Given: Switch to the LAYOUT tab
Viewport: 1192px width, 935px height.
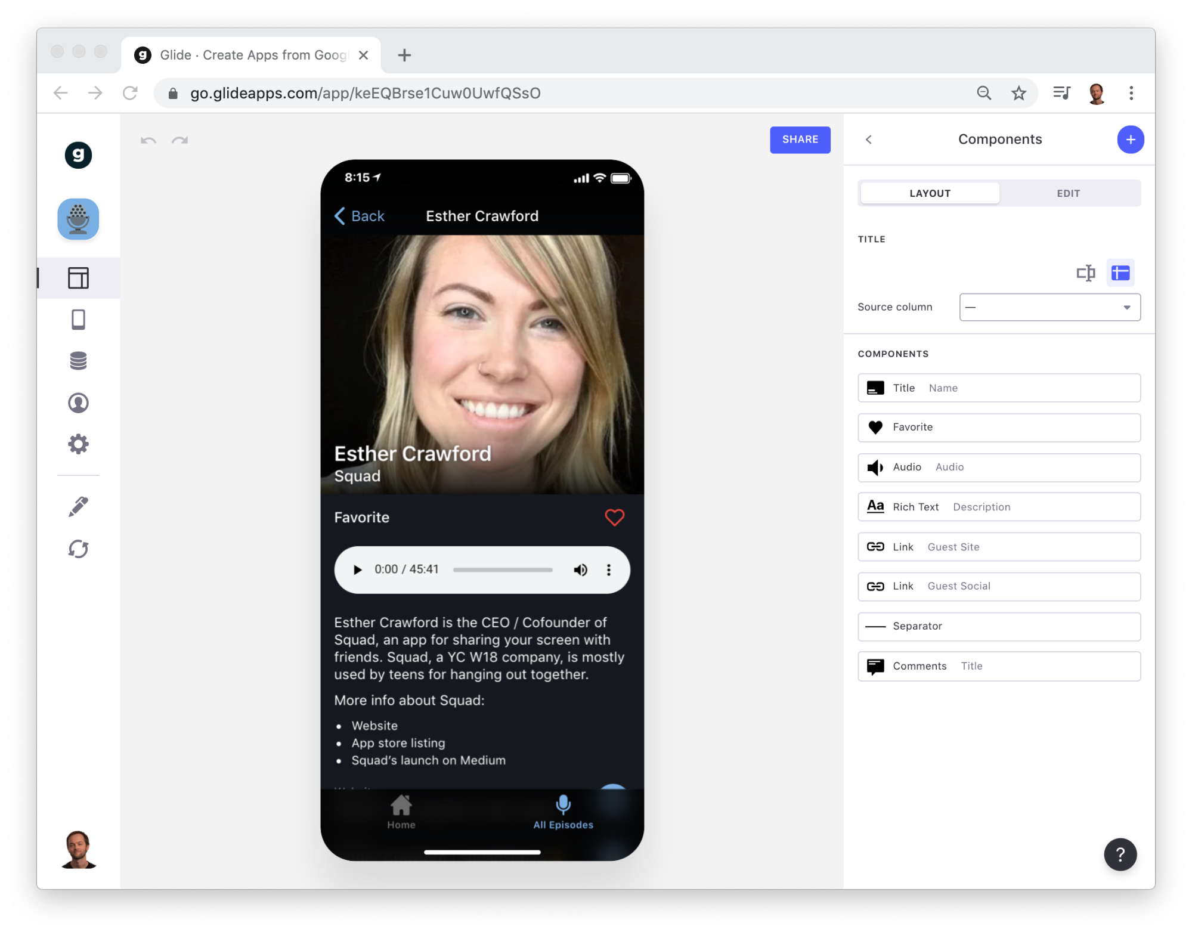Looking at the screenshot, I should [930, 193].
